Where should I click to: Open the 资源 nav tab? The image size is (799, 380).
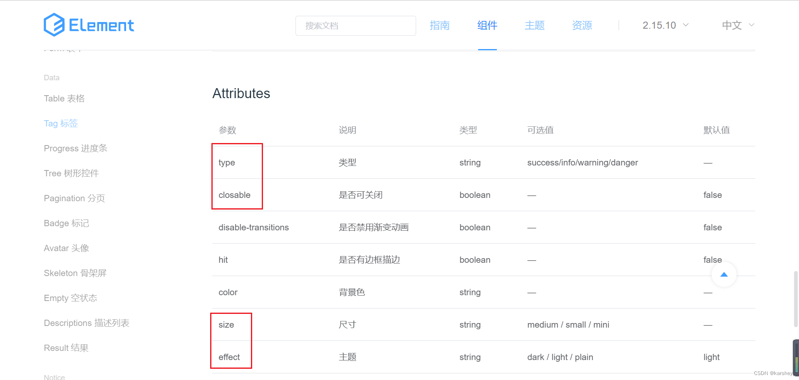click(582, 25)
